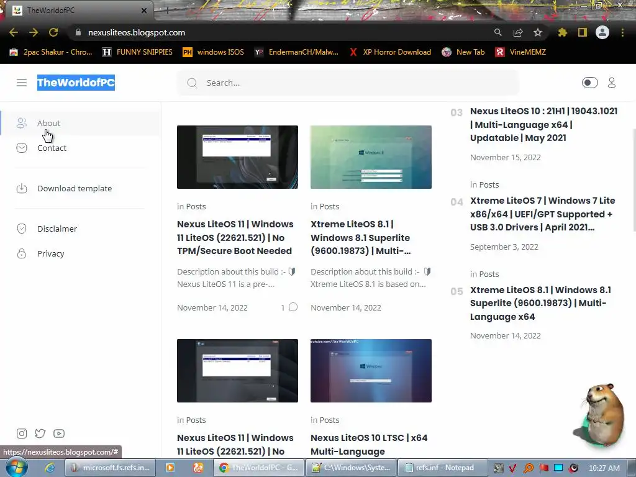Image resolution: width=636 pixels, height=477 pixels.
Task: Click the address bar URL nexusliteos.blogspot.com
Action: pos(136,32)
